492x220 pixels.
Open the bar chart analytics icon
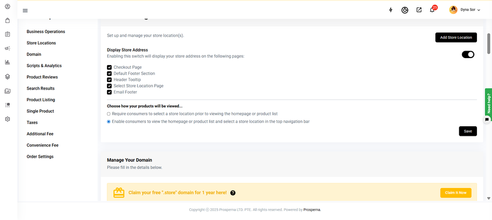click(x=7, y=62)
